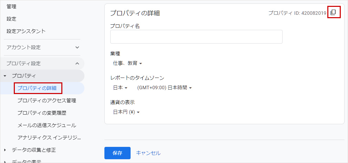This screenshot has height=163, width=348.
Task: Open the 業種 dropdown showing 仕事、教育
Action: coord(127,63)
